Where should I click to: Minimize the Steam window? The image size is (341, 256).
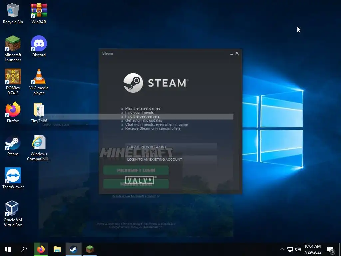[232, 54]
